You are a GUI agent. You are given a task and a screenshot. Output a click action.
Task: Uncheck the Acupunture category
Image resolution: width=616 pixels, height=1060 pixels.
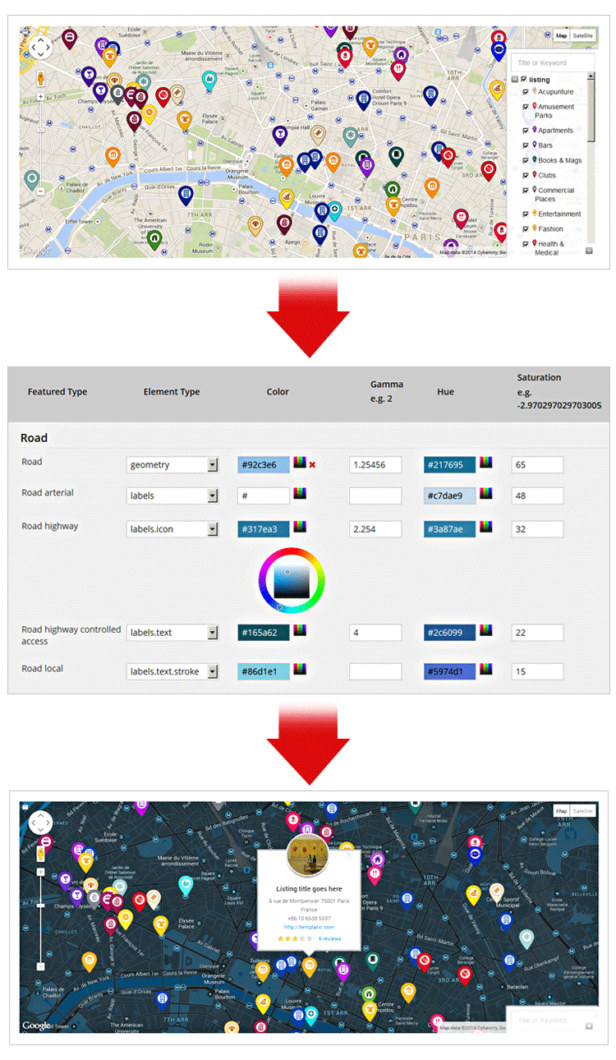[526, 92]
